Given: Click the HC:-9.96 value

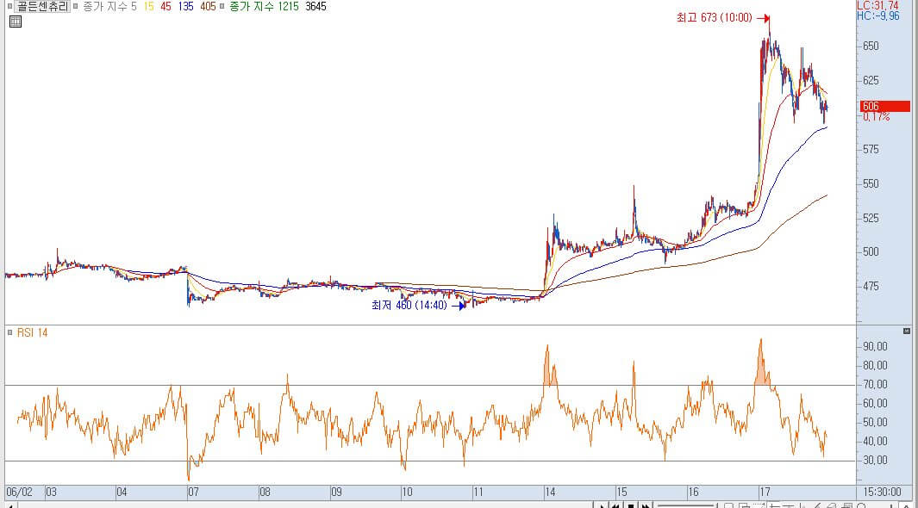Looking at the screenshot, I should click(x=877, y=15).
